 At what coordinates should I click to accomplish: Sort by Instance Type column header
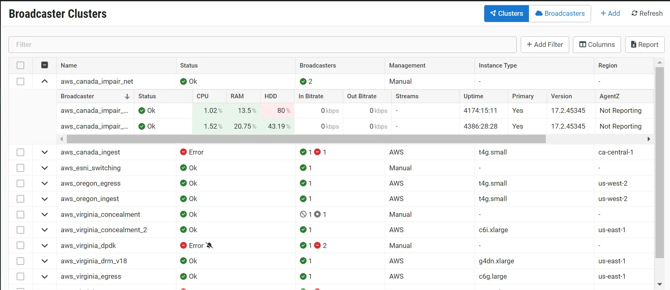pos(534,66)
